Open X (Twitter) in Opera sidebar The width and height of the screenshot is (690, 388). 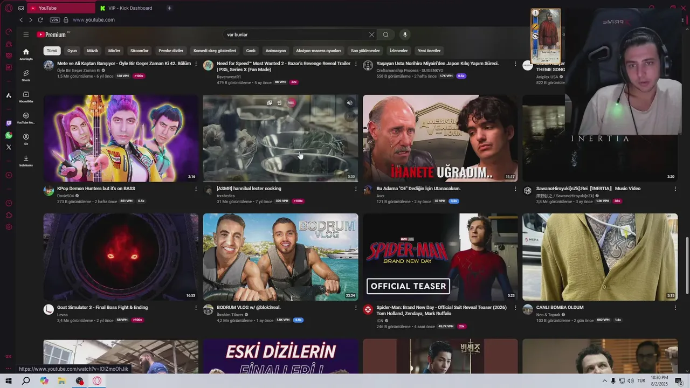pos(9,147)
